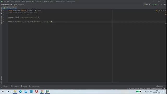
Task: Change line separator CRLF in status bar
Action: tap(132, 88)
